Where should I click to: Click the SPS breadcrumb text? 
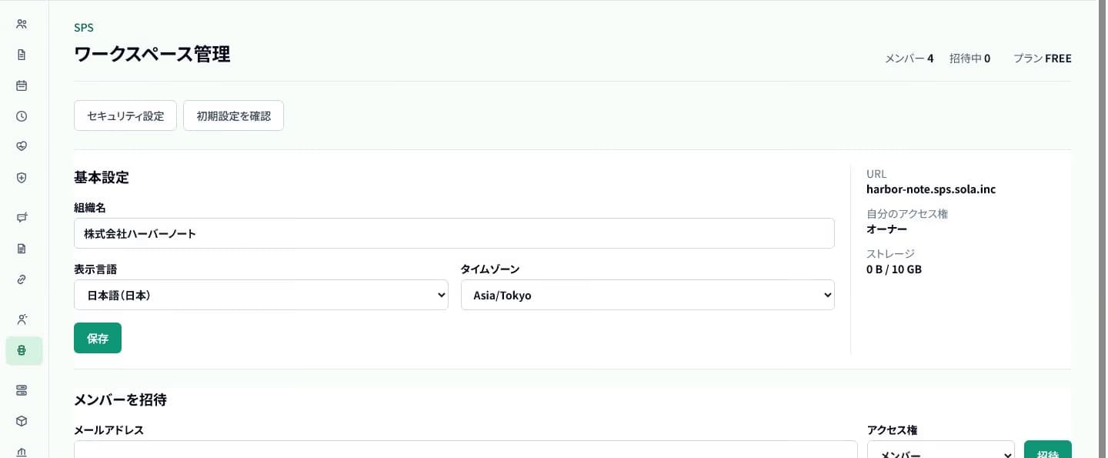[x=84, y=28]
